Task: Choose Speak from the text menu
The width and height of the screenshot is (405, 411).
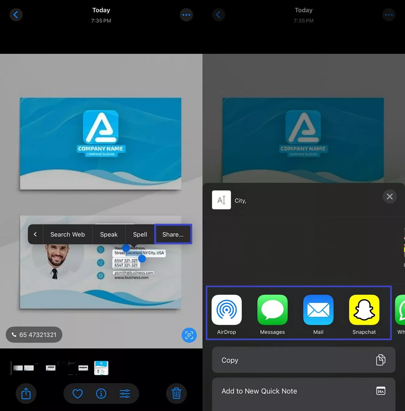Action: [x=109, y=234]
